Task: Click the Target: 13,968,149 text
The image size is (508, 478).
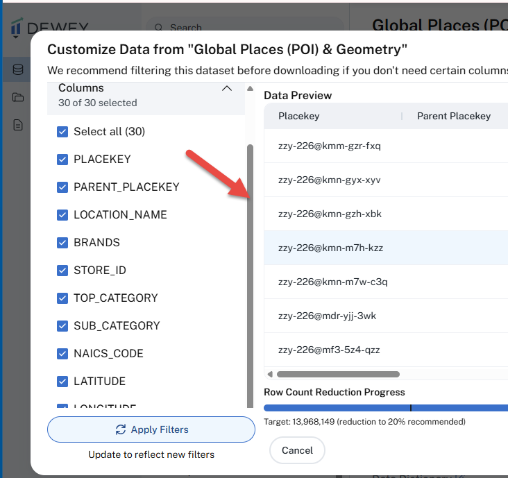Action: pos(364,422)
